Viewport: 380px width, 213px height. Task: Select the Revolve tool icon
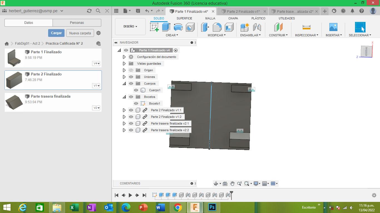point(178,27)
